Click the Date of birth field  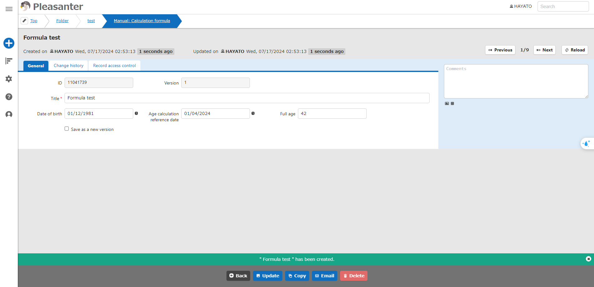[99, 113]
